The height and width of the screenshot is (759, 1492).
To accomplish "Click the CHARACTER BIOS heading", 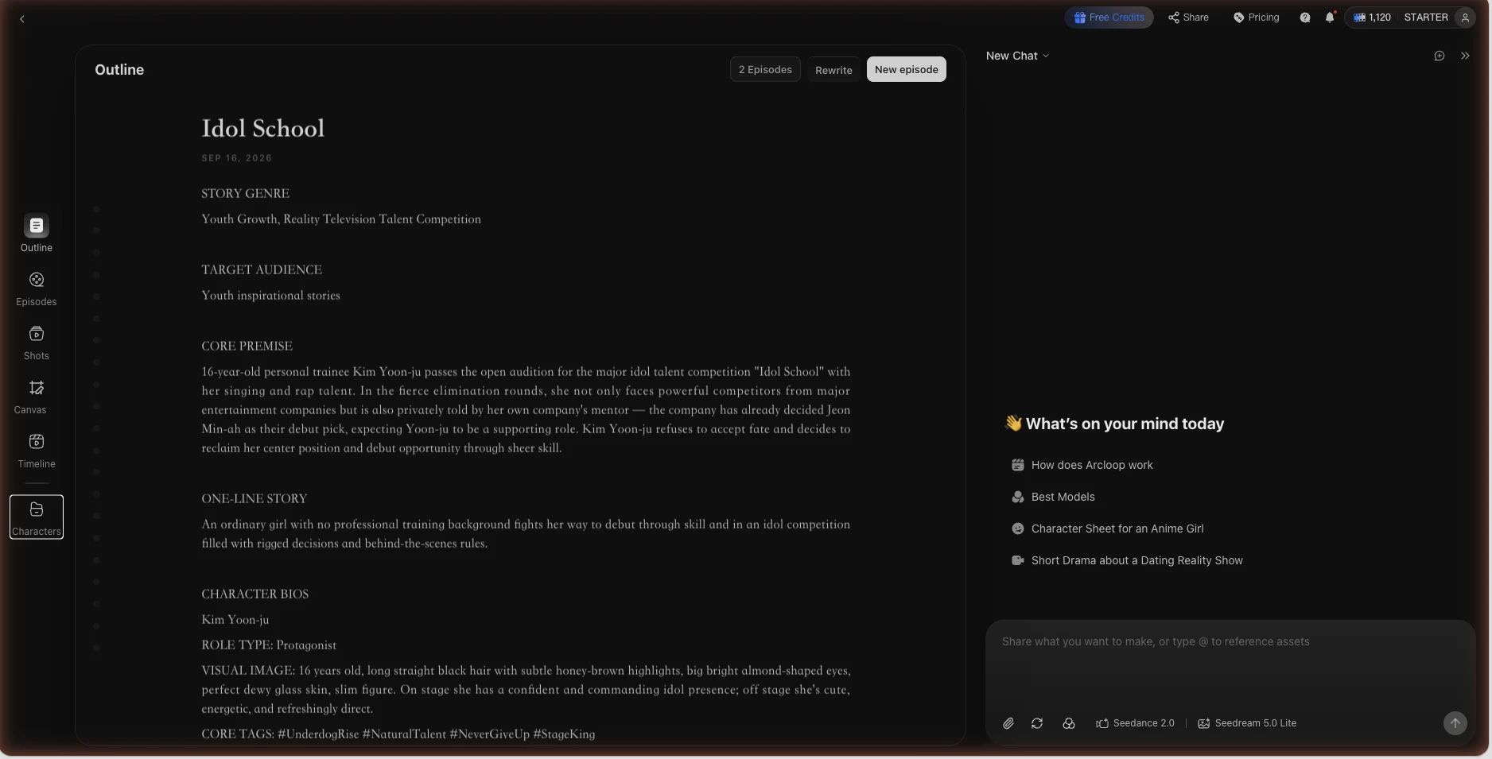I will pyautogui.click(x=254, y=594).
